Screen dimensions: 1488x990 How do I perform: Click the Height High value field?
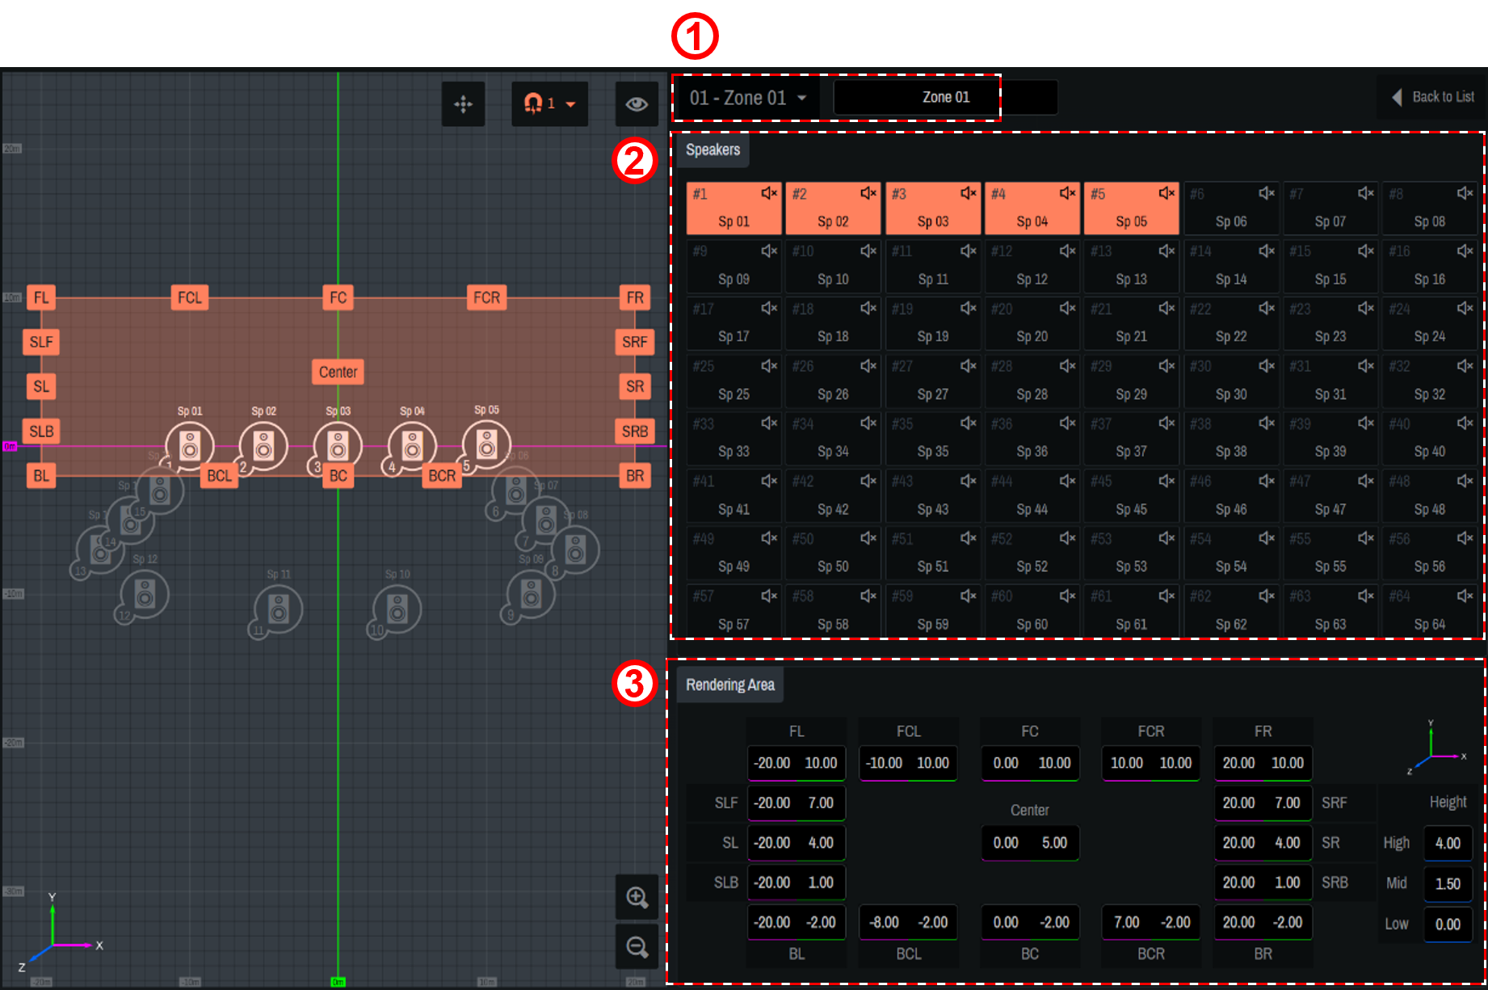pos(1447,843)
